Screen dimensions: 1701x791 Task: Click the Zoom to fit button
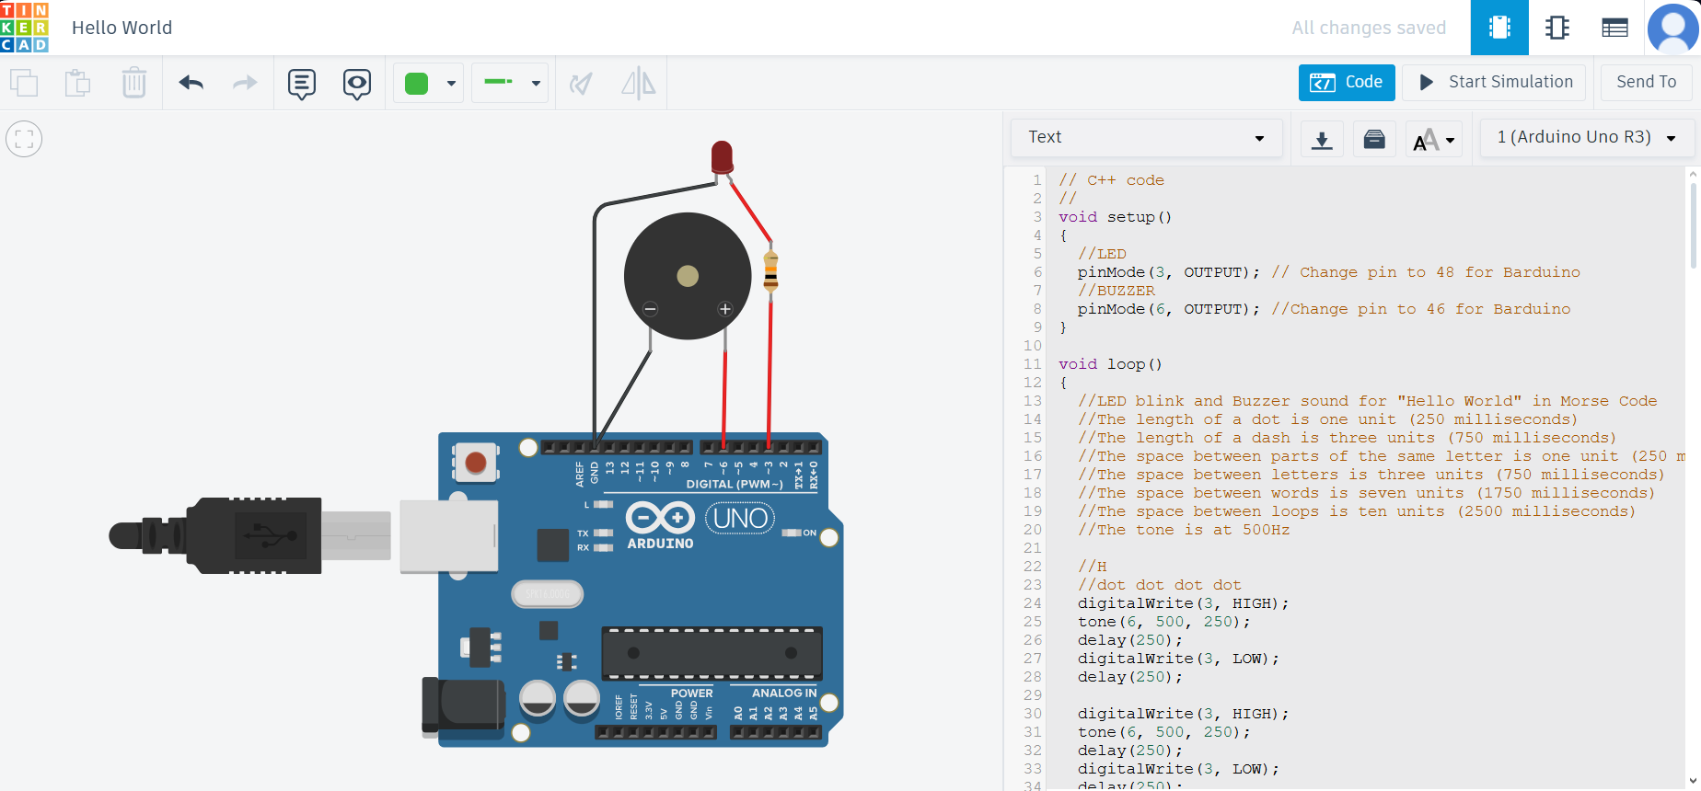click(x=24, y=139)
